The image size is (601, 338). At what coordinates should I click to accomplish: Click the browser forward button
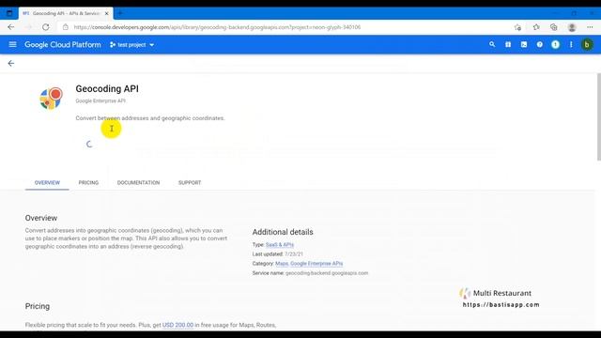pos(28,27)
